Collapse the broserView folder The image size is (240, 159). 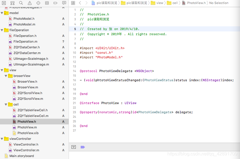(6, 76)
